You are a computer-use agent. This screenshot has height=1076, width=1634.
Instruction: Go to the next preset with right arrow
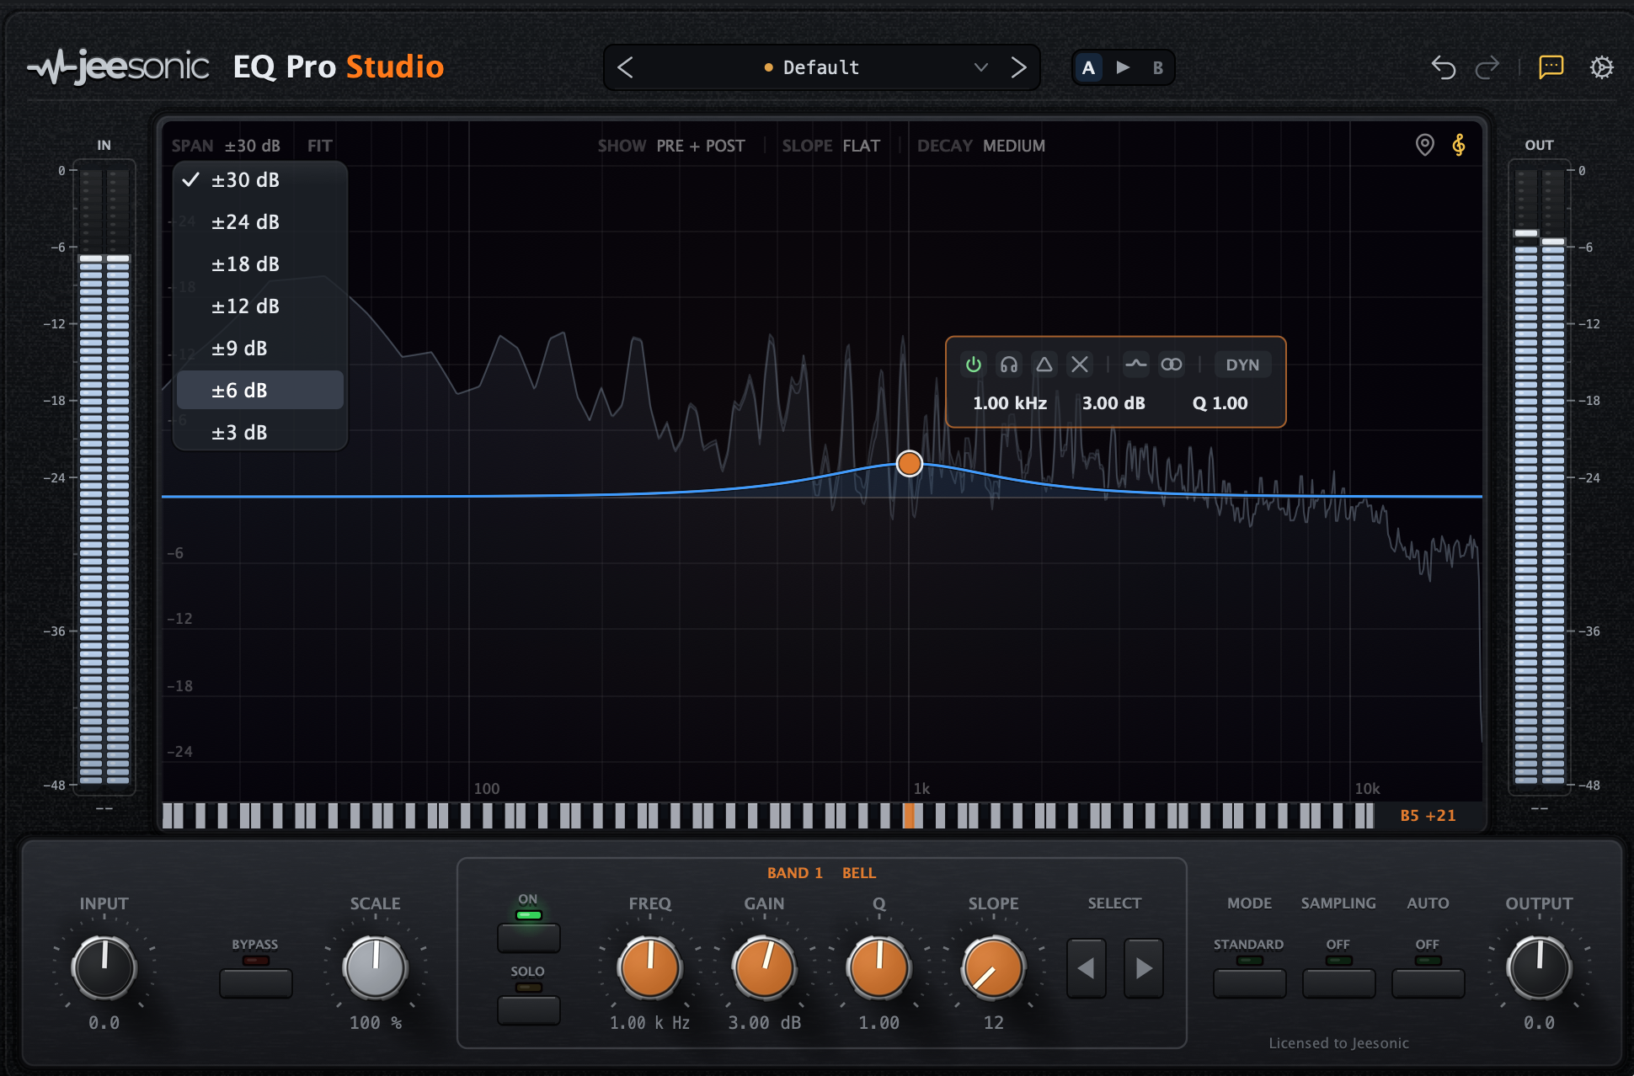[1018, 67]
